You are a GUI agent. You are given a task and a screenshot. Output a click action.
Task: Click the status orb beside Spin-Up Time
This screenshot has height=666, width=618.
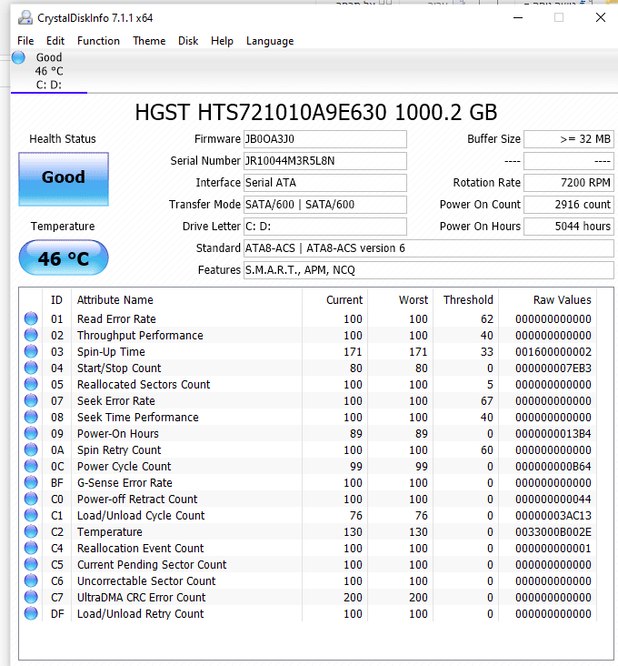tap(31, 351)
